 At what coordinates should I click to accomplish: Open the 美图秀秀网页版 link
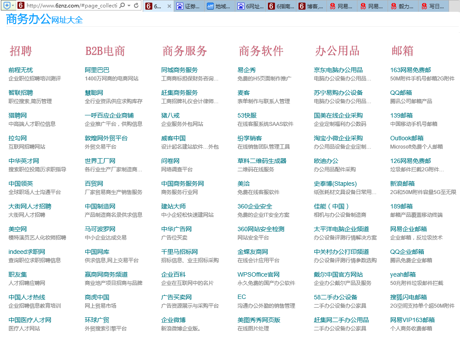[259, 320]
